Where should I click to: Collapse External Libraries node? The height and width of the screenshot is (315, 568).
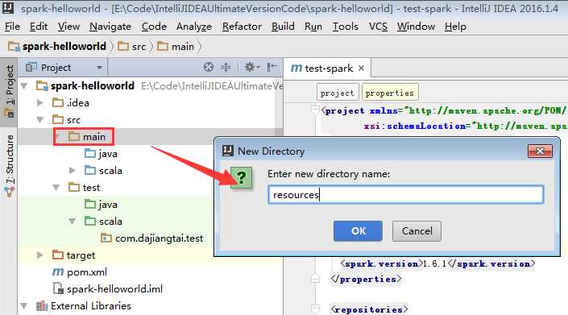25,306
